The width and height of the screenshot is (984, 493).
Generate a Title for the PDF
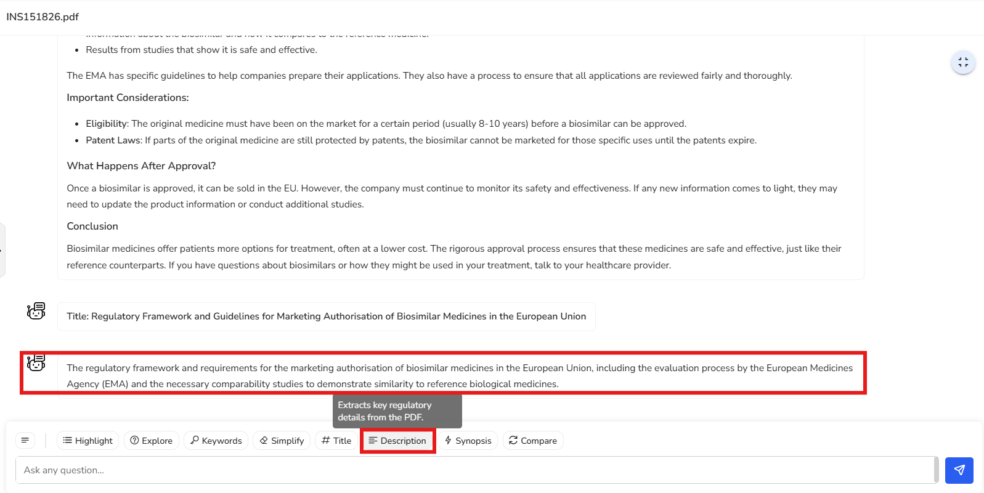[336, 441]
